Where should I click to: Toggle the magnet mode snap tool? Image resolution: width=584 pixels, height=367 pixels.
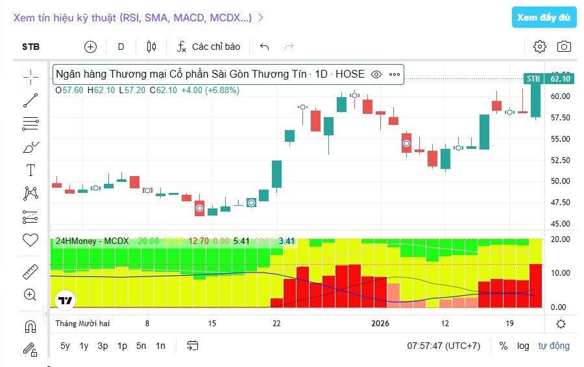click(x=30, y=326)
